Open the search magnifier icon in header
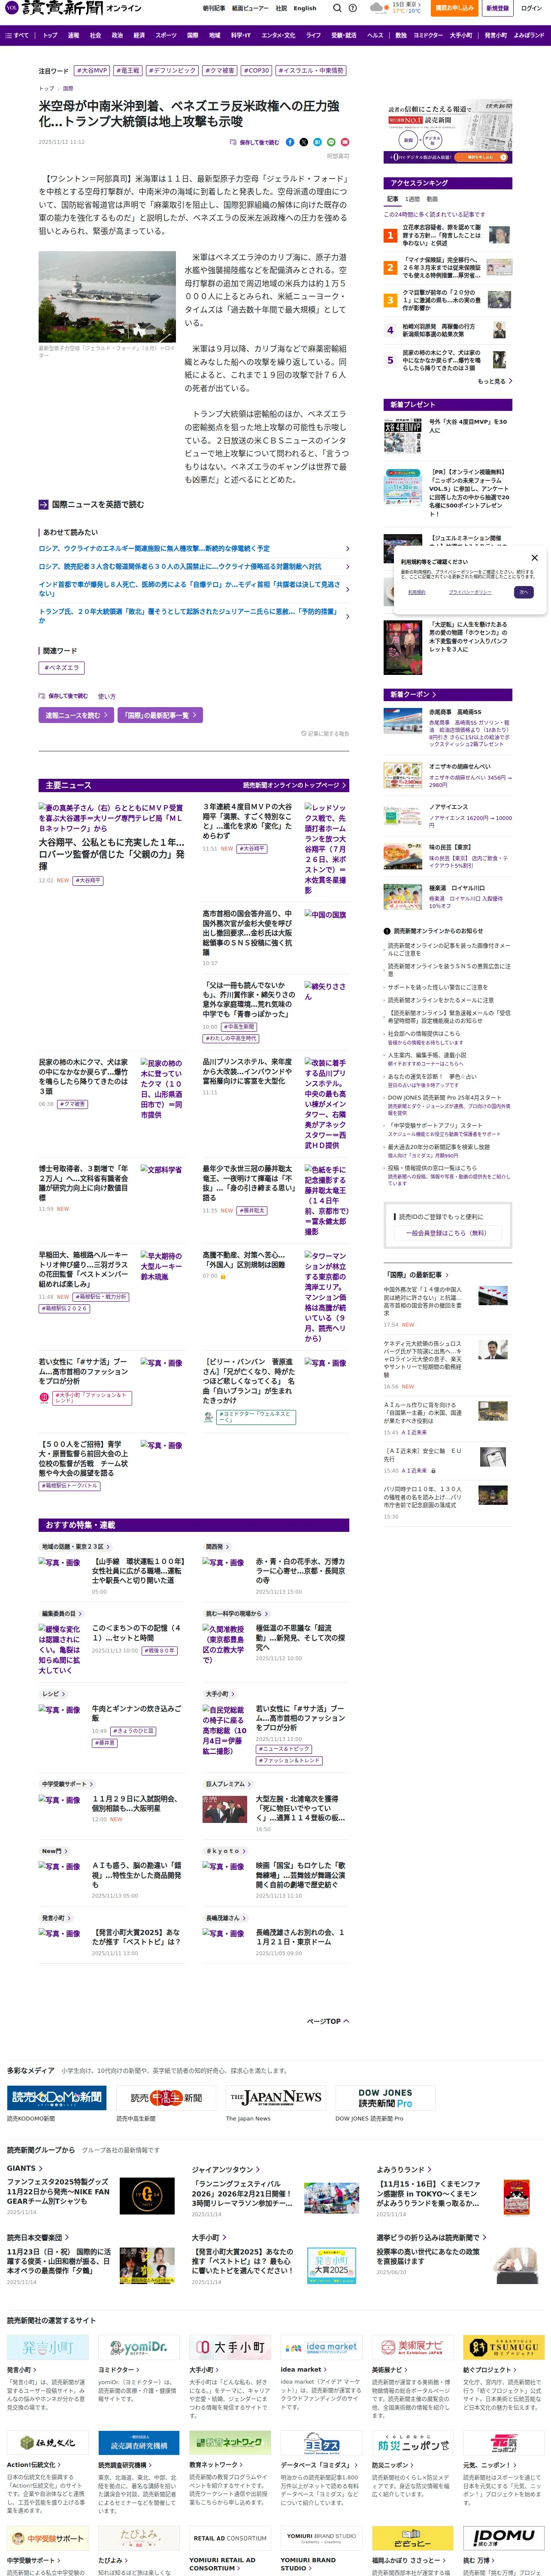The width and height of the screenshot is (551, 2576). tap(337, 8)
